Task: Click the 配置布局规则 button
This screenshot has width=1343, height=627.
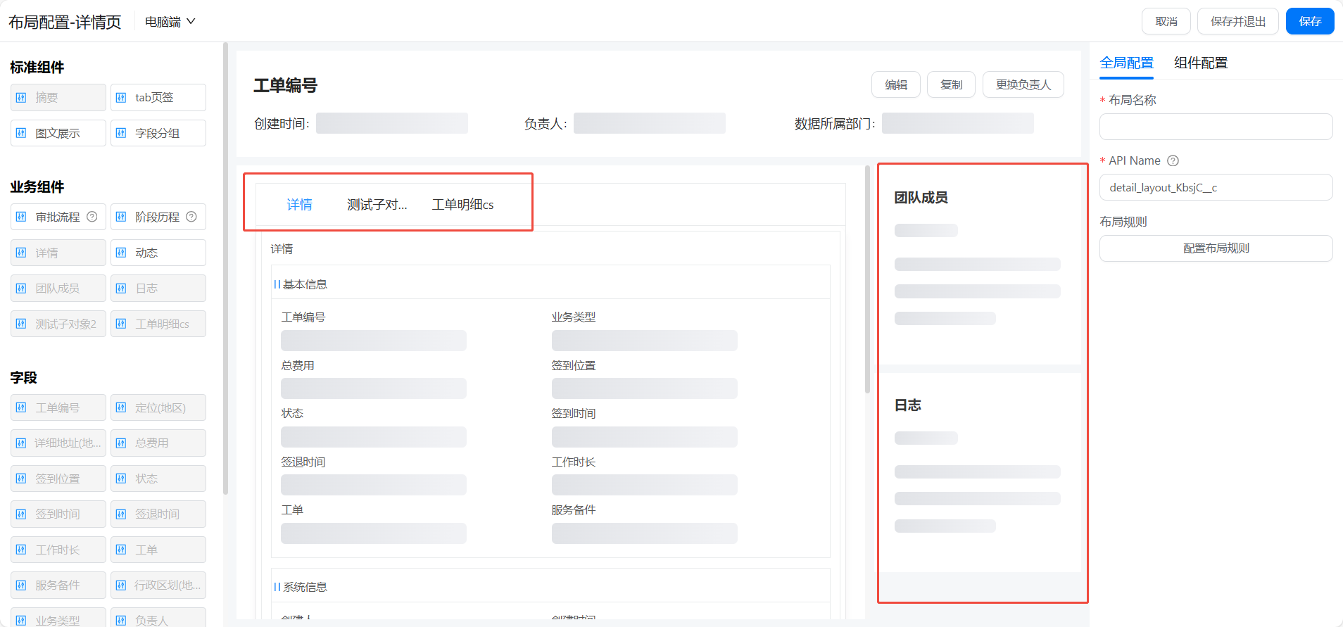Action: [1216, 248]
